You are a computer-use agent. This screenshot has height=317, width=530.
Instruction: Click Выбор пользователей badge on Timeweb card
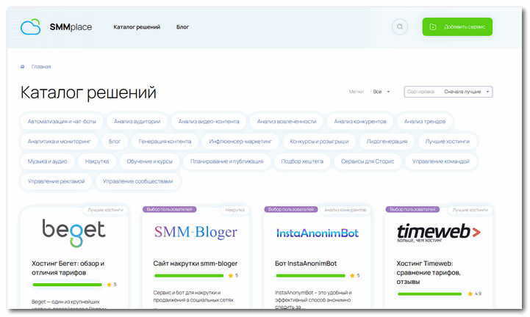click(412, 209)
